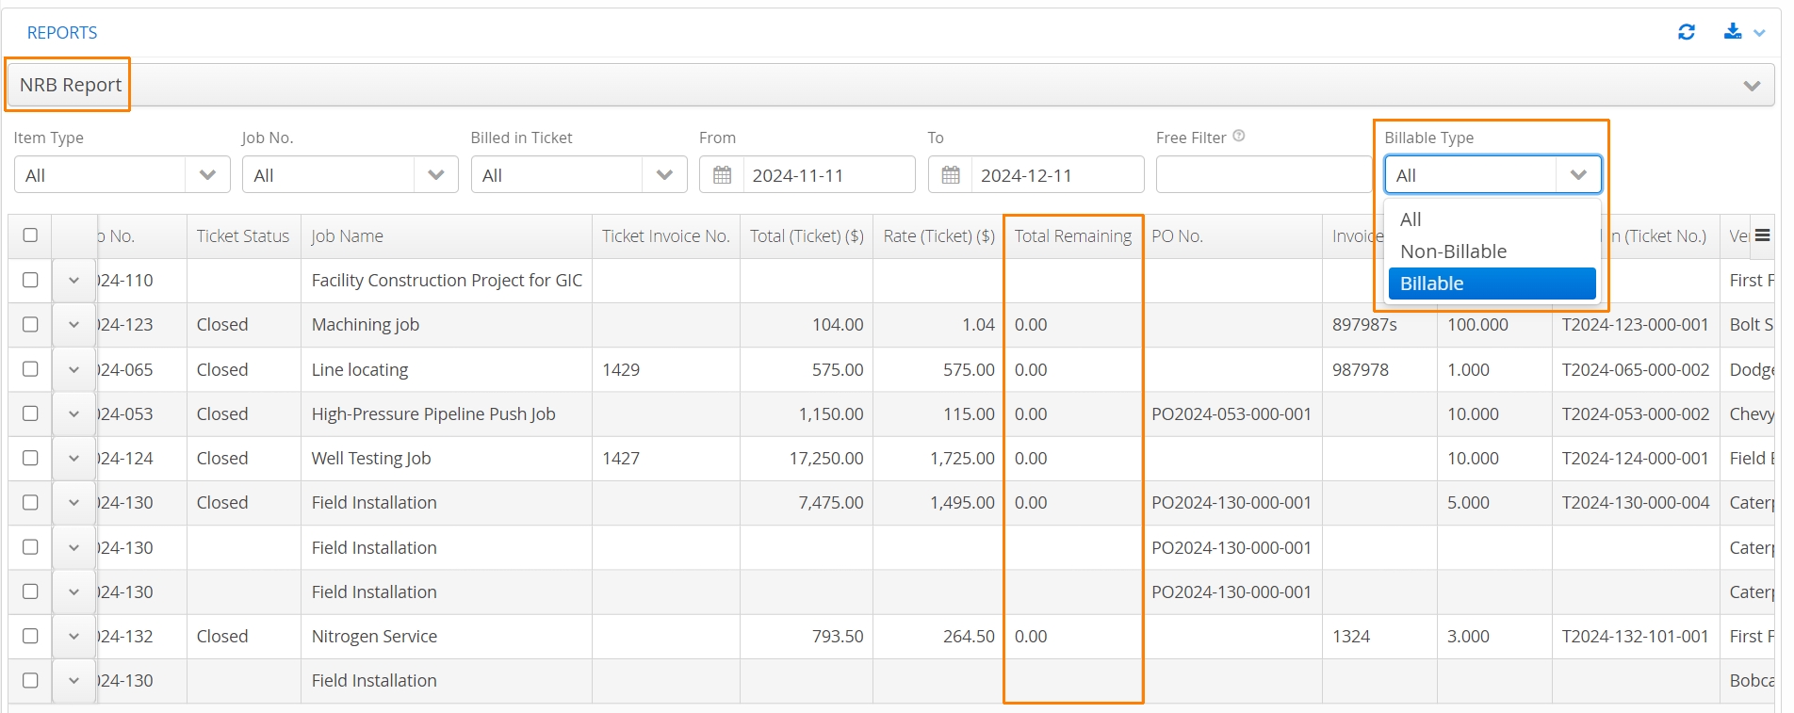
Task: Sort by Ticket Invoice No. column header
Action: coord(666,236)
